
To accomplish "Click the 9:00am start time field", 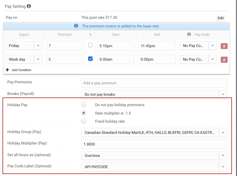I will 116,59.
